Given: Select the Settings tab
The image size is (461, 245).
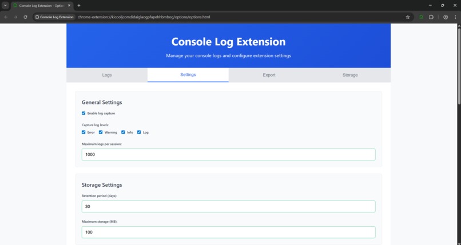Looking at the screenshot, I should coord(188,75).
